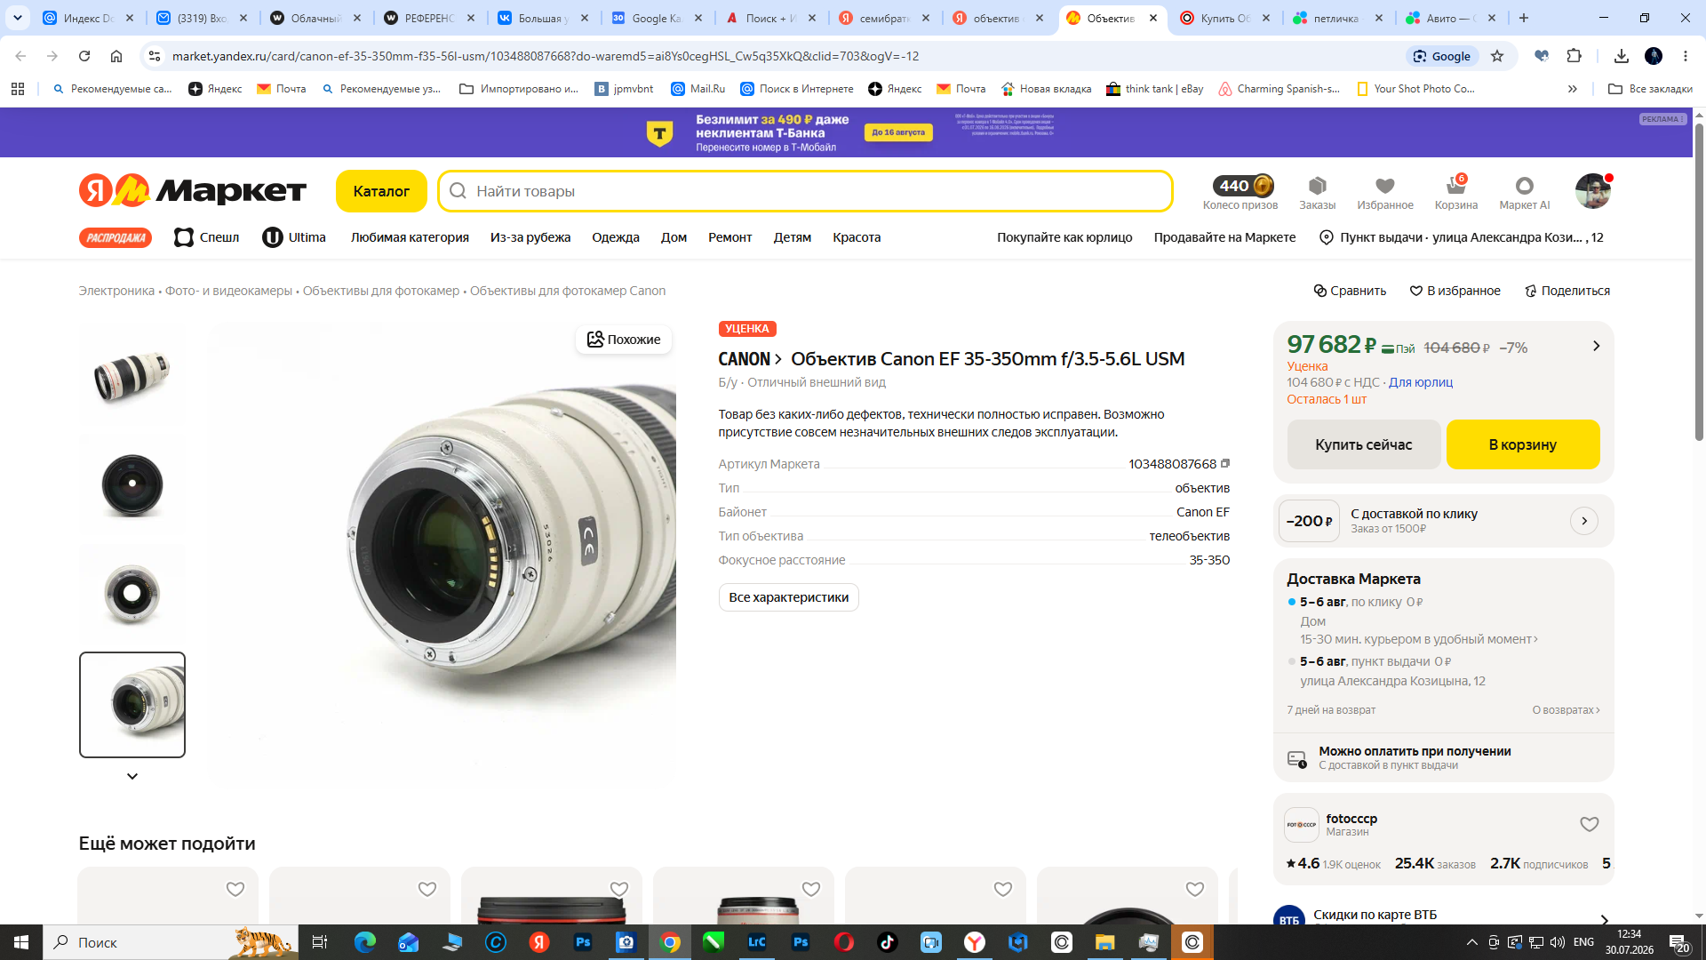Reload the page in Chrome
The image size is (1706, 960).
point(84,56)
